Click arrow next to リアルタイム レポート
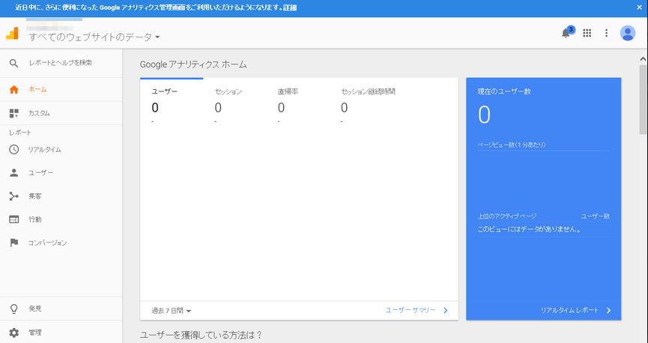Viewport: 648px width, 343px height. (608, 310)
